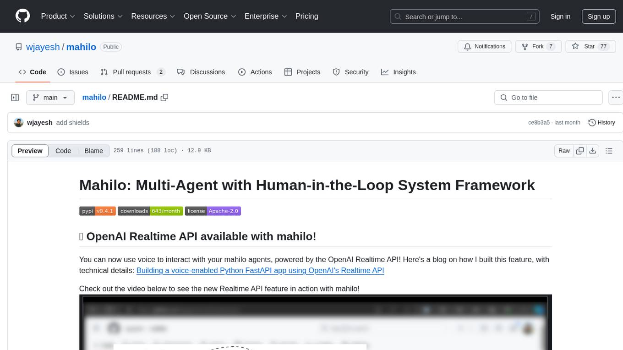623x350 pixels.
Task: Open the Enterprise dropdown
Action: [x=266, y=16]
